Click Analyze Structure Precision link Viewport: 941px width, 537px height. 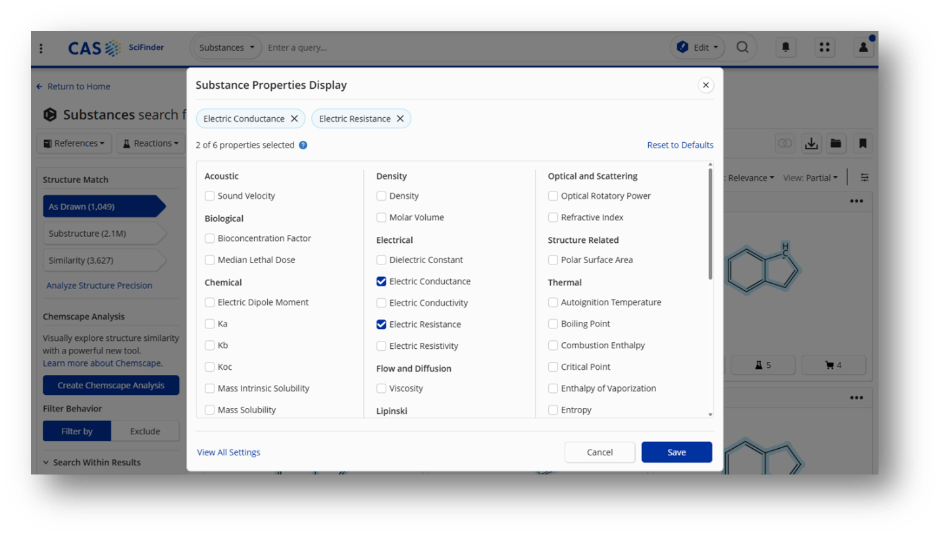tap(99, 286)
